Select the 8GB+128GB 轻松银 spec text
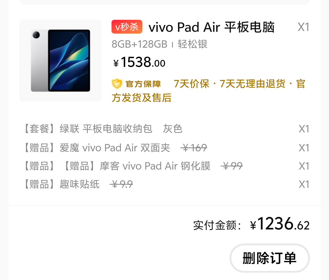The height and width of the screenshot is (280, 329). coord(159,44)
